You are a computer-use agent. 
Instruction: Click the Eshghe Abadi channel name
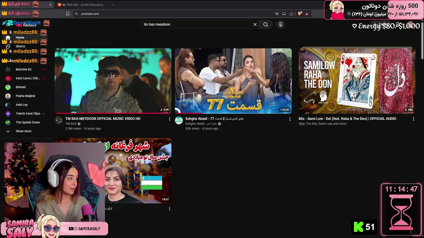201,124
